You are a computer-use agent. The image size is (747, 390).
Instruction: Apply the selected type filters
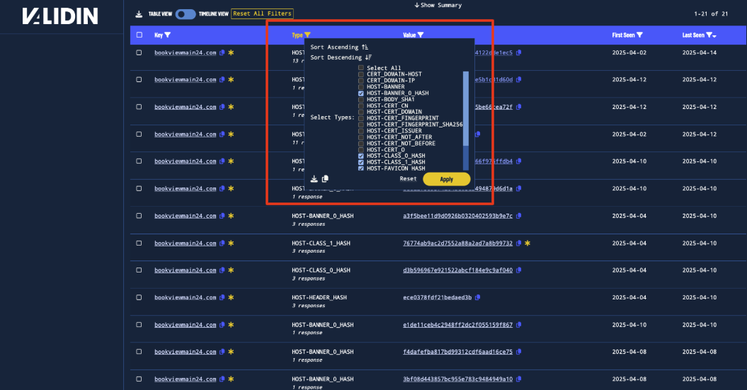446,179
